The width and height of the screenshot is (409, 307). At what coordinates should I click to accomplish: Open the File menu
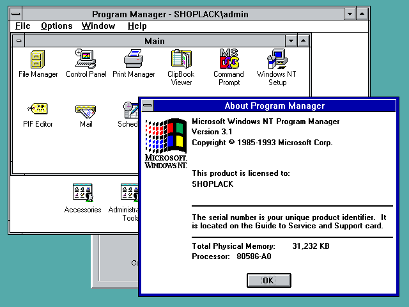point(23,26)
